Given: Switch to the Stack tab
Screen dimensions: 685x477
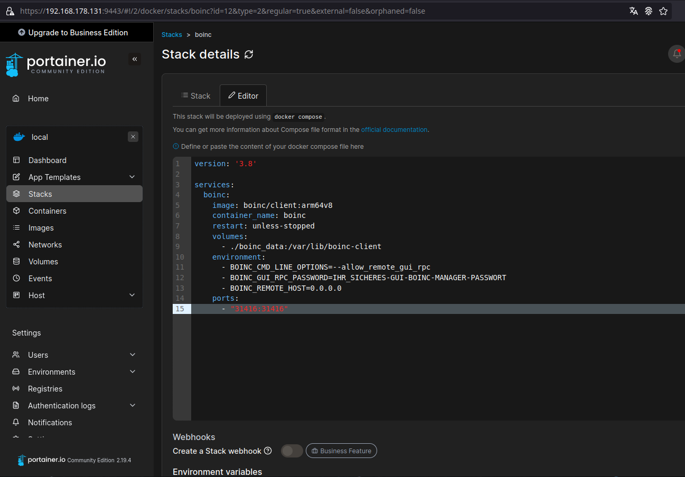Looking at the screenshot, I should [196, 96].
